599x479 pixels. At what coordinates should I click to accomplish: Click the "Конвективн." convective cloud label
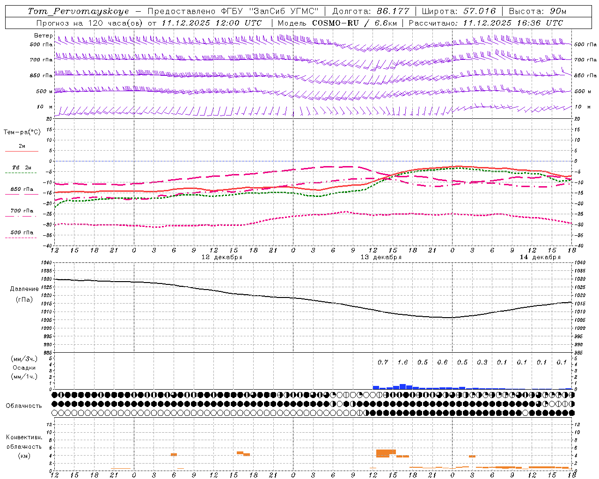click(24, 437)
